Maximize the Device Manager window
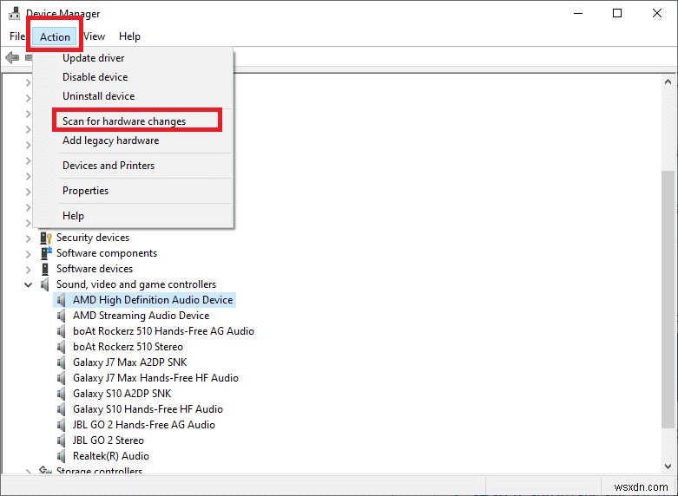This screenshot has height=496, width=678. click(617, 13)
